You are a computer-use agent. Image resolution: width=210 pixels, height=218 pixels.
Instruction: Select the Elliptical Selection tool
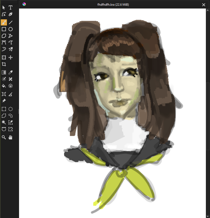(11, 109)
